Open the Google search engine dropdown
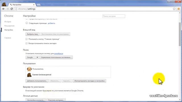The width and height of the screenshot is (182, 102). click(x=32, y=57)
